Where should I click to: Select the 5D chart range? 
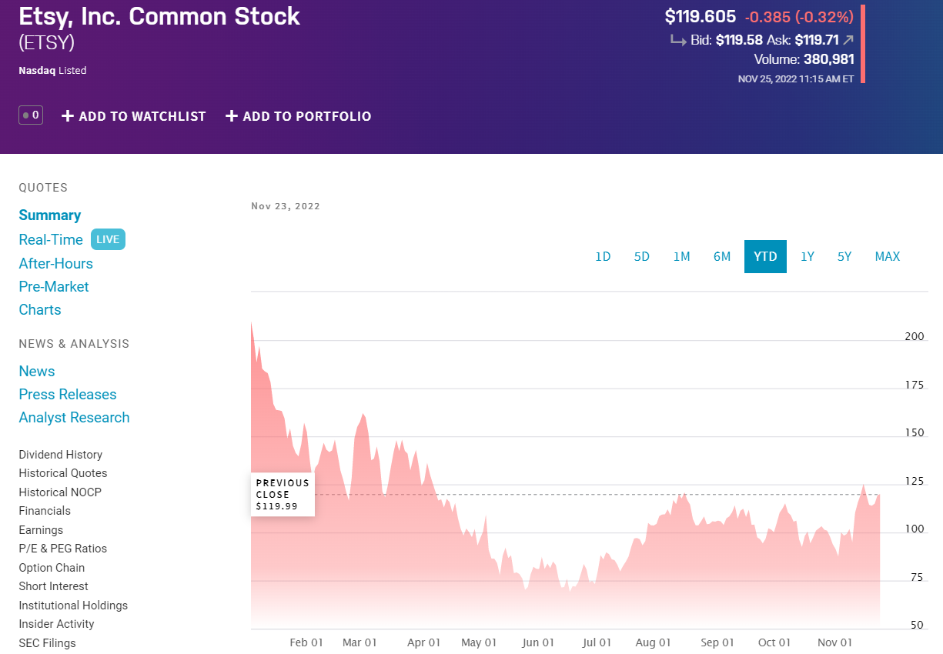coord(642,256)
